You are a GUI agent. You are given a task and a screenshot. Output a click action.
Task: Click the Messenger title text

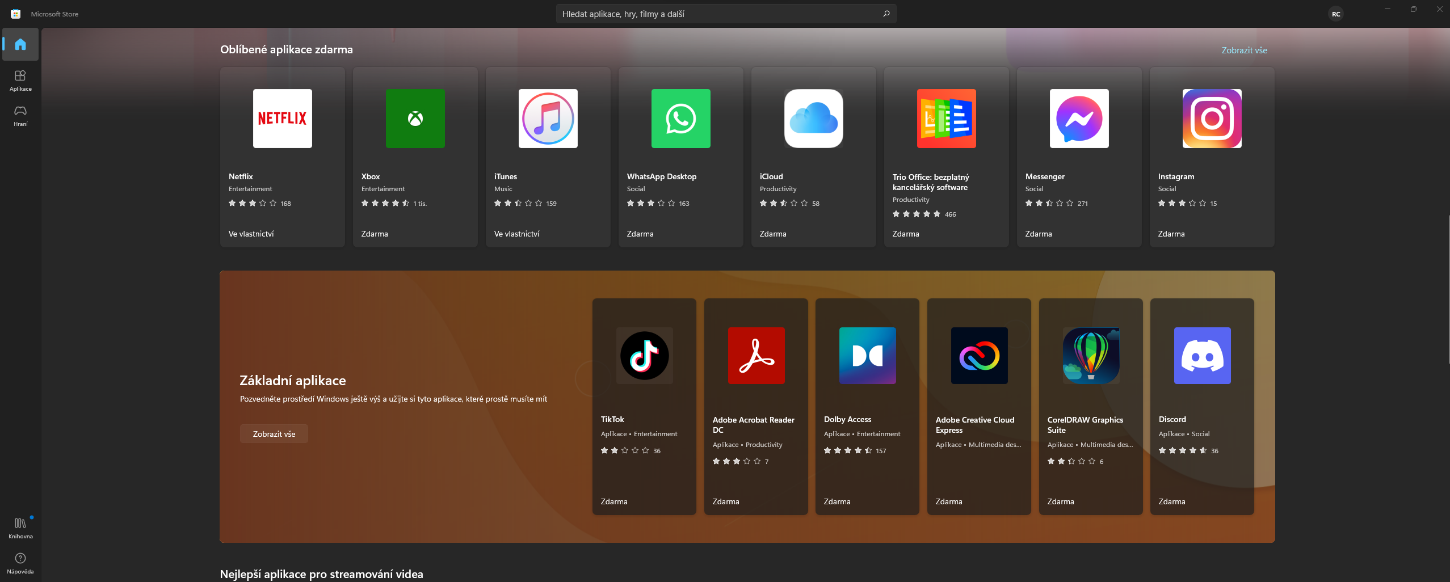coord(1045,176)
